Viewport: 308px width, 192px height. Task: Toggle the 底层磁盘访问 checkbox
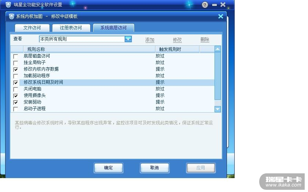pos(15,56)
